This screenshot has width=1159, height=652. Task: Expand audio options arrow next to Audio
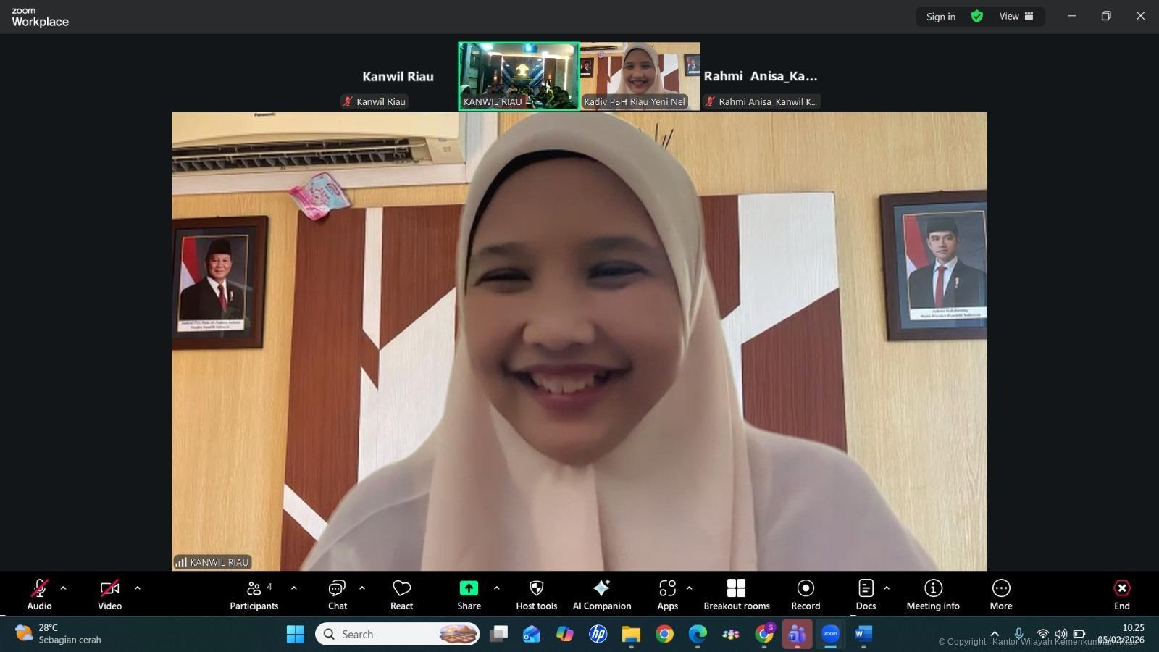tap(63, 588)
